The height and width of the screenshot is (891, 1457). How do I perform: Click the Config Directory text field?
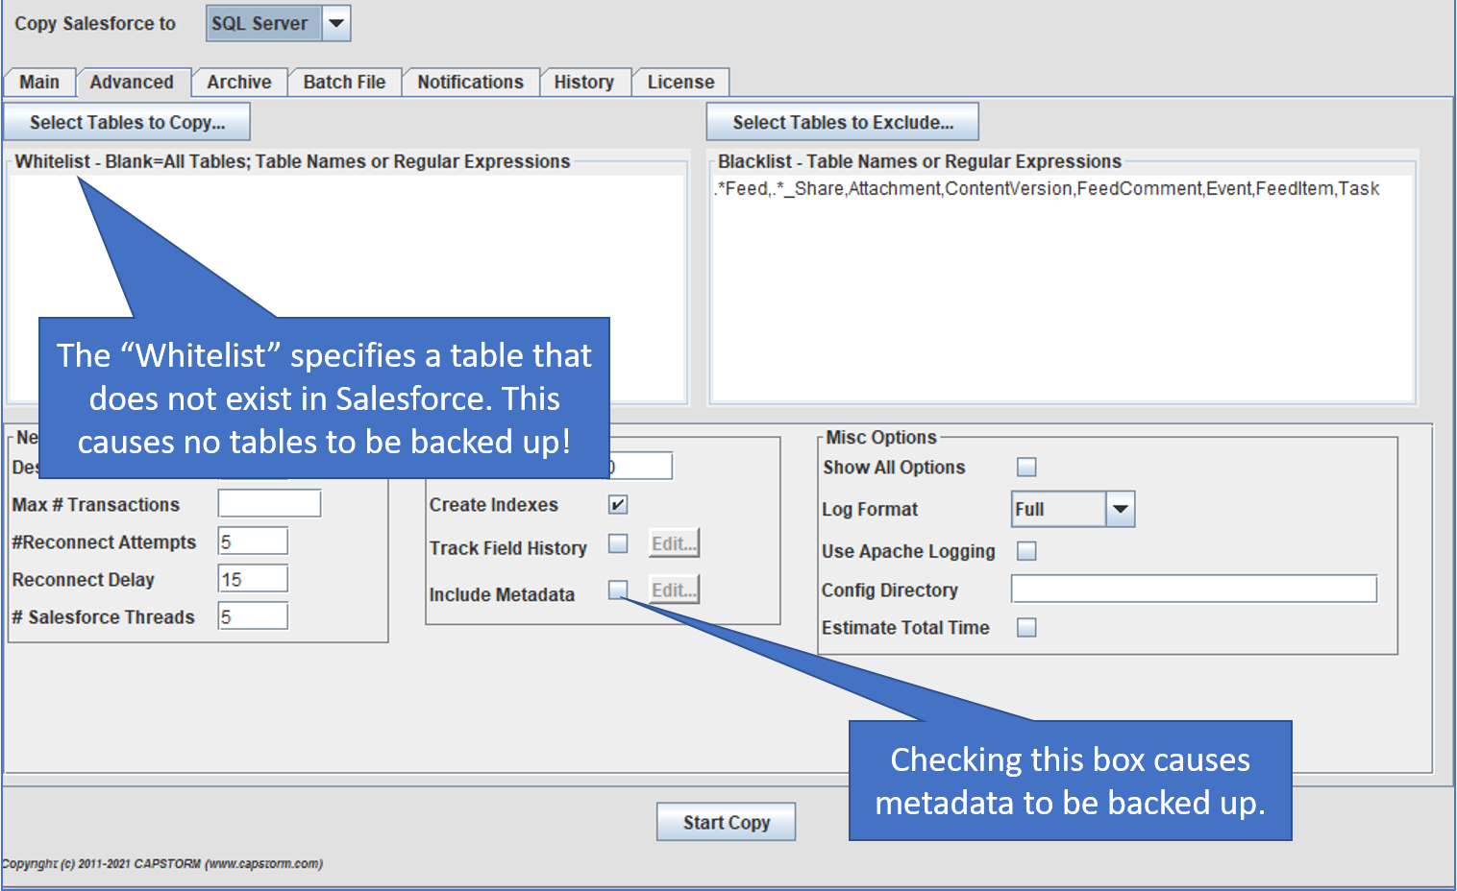(1194, 589)
